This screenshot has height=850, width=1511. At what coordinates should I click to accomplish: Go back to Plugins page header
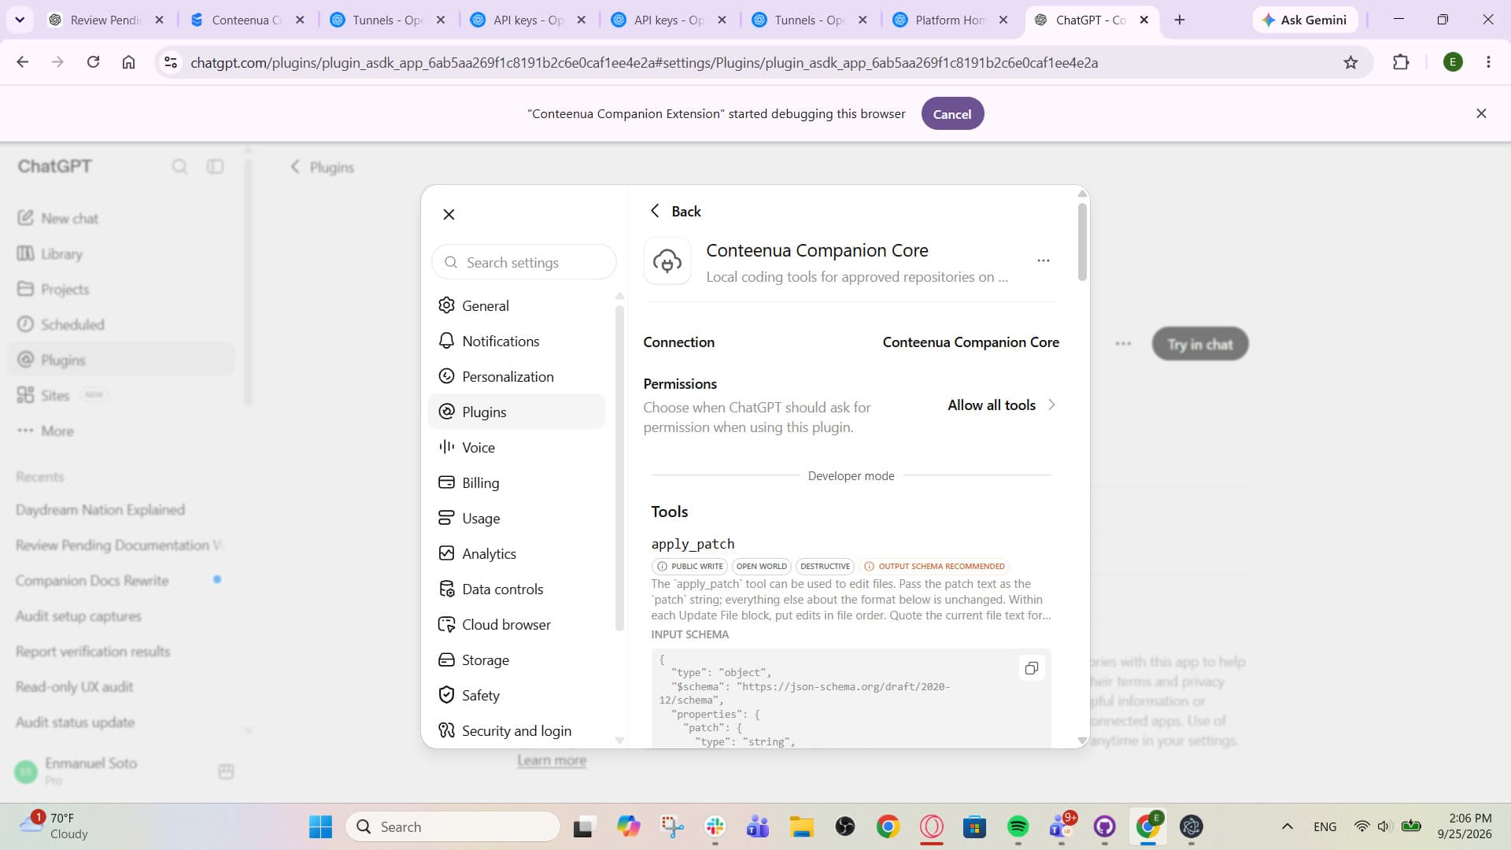pos(323,167)
